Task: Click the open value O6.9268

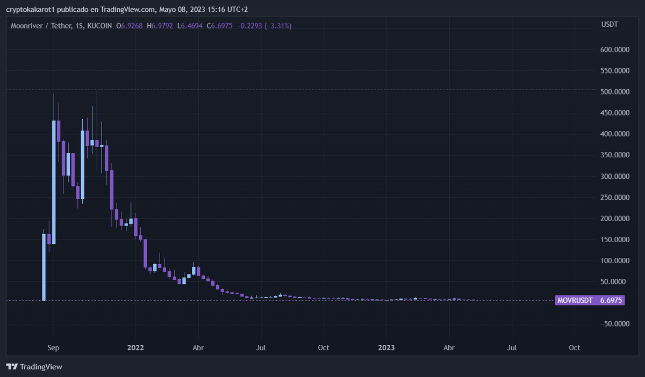Action: tap(130, 26)
